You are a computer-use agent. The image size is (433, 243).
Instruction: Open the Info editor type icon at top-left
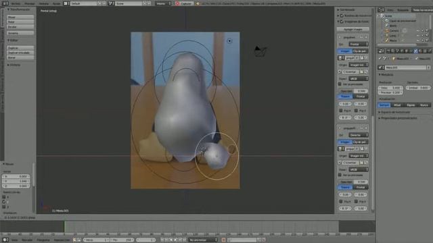point(5,3)
